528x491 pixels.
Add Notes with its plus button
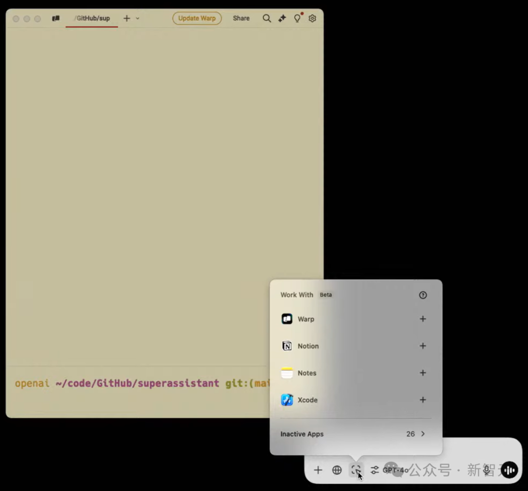pos(423,373)
